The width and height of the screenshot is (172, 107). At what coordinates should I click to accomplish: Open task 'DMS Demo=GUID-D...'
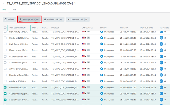click(x=18, y=44)
